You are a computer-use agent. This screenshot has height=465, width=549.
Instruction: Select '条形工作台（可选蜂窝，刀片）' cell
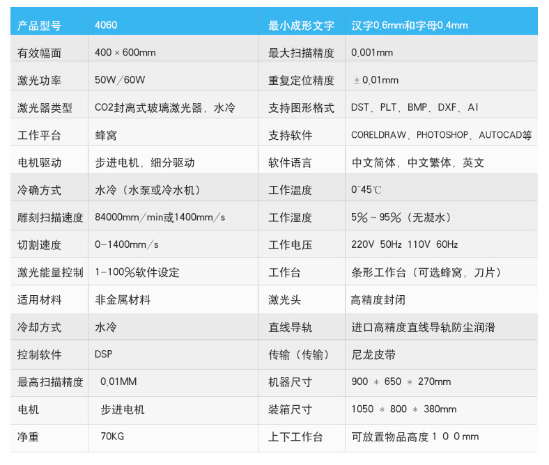(x=426, y=272)
